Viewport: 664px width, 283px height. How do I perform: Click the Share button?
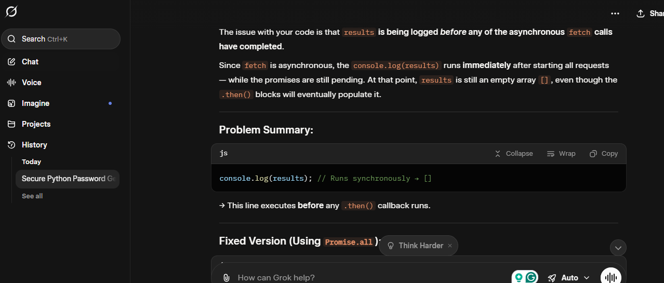point(649,14)
